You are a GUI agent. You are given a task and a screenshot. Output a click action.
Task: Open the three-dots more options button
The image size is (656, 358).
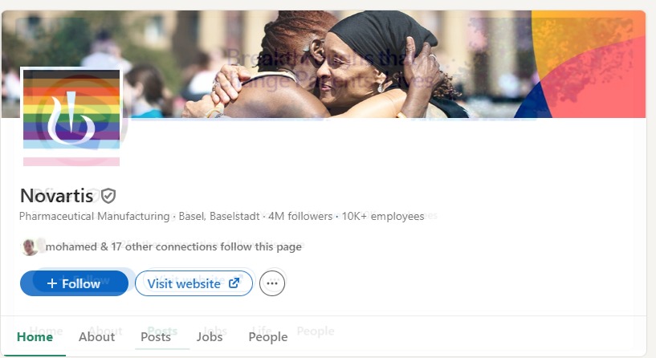pos(272,283)
